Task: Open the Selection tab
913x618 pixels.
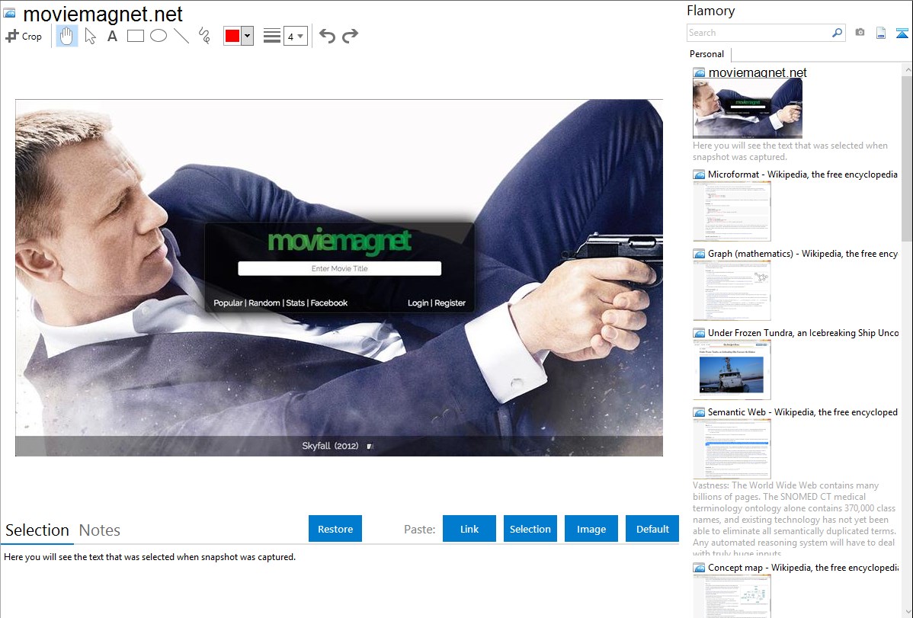Action: pos(37,530)
